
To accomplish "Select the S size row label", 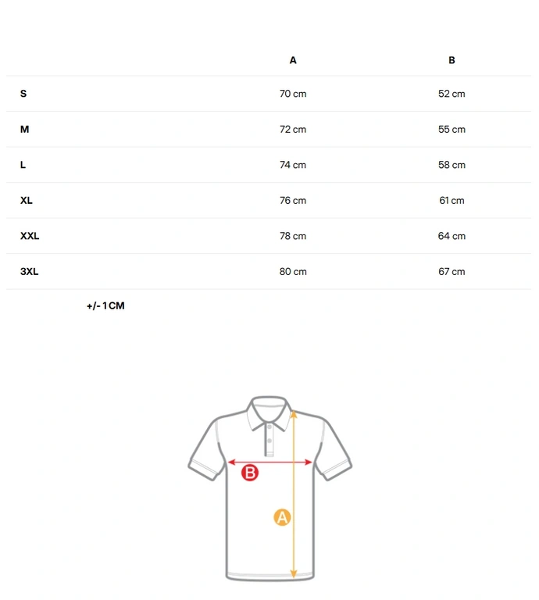I will [23, 94].
